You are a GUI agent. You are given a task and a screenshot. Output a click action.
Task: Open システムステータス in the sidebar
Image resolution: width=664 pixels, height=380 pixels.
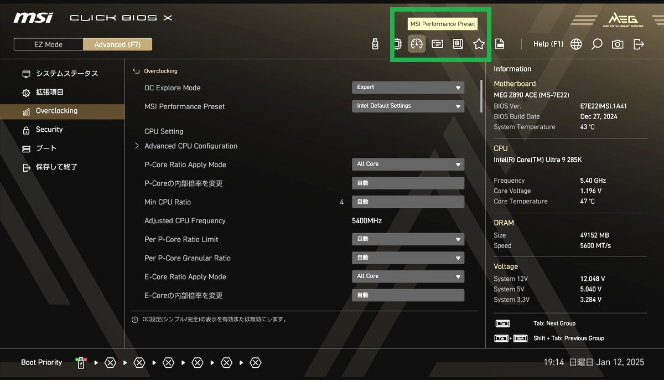click(x=62, y=74)
